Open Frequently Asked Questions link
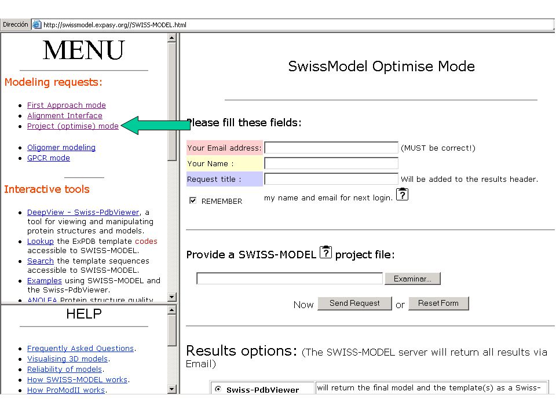This screenshot has width=556, height=417. coord(81,349)
